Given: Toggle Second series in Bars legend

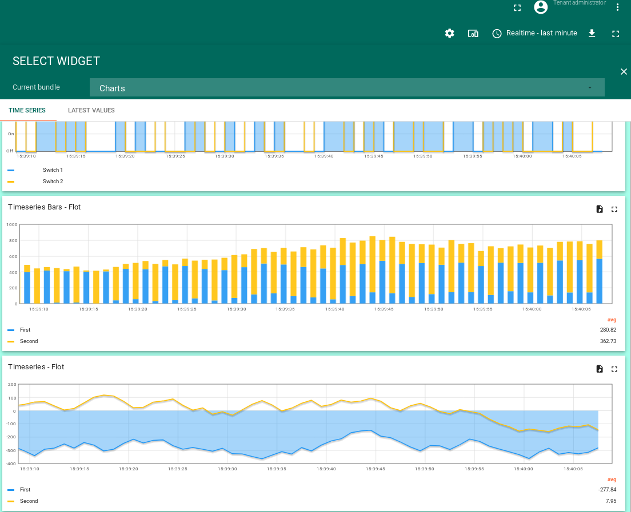Looking at the screenshot, I should pyautogui.click(x=29, y=341).
